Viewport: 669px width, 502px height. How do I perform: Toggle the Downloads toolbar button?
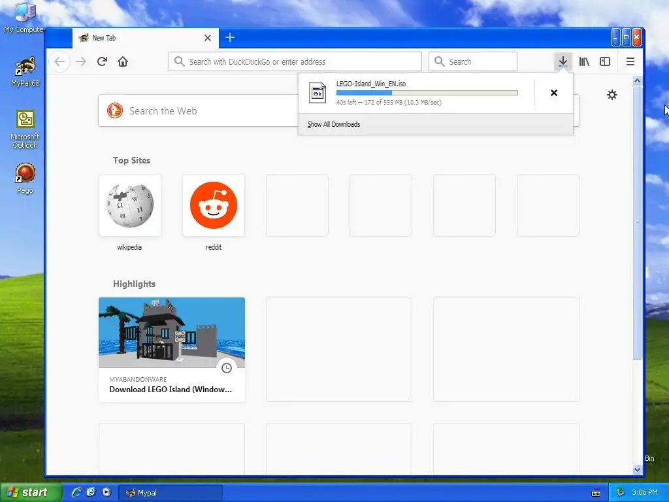click(563, 61)
